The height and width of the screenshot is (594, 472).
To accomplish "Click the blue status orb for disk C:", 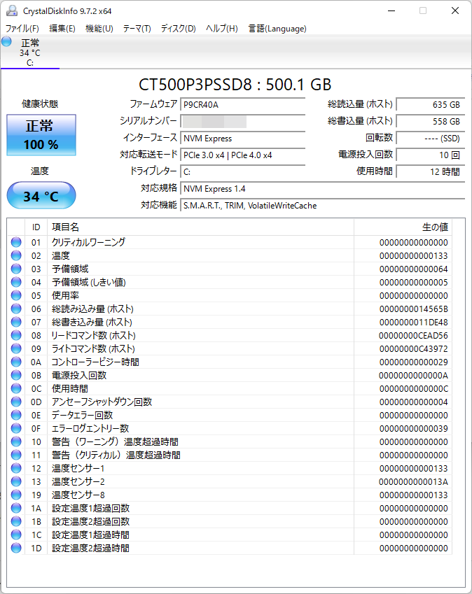I will 7,42.
